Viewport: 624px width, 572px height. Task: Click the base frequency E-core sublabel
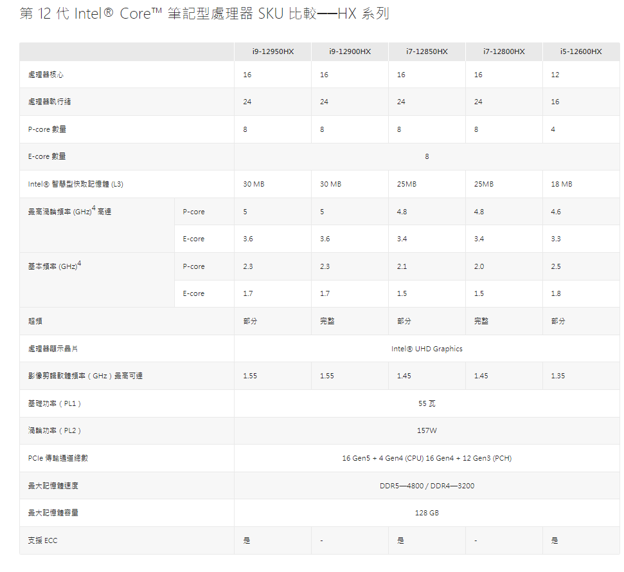pos(193,293)
